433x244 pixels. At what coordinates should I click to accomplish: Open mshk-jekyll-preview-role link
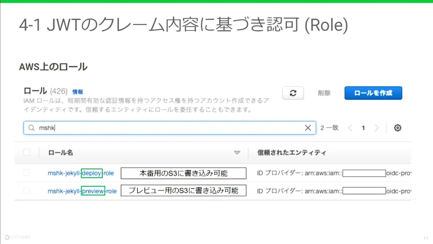point(82,191)
